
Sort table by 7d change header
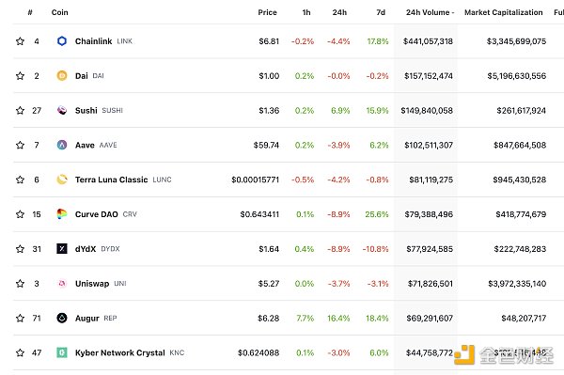click(381, 12)
